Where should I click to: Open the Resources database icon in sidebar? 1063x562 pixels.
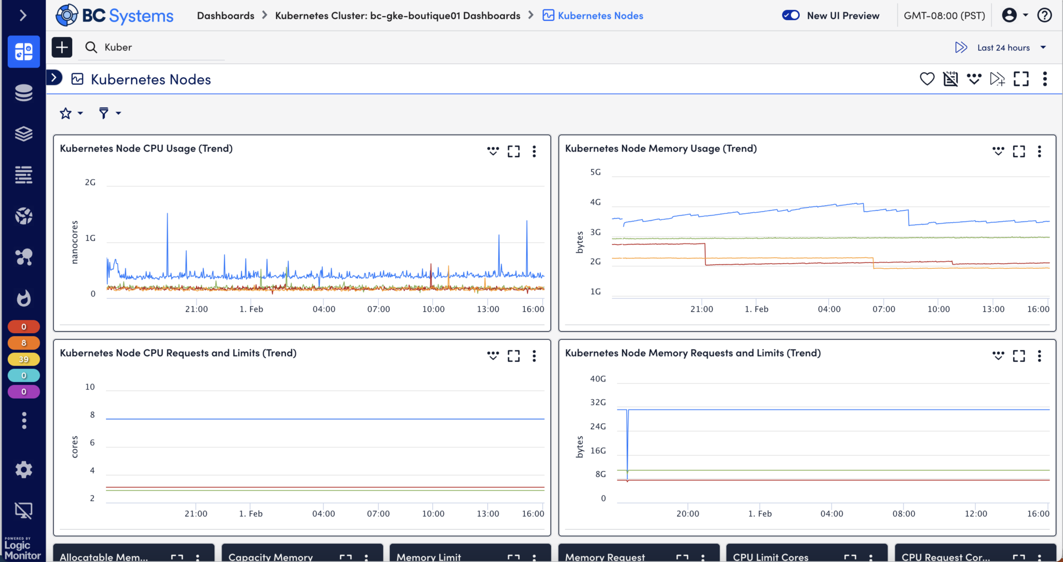pos(23,92)
